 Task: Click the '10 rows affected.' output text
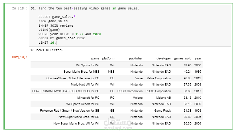coord(47,50)
